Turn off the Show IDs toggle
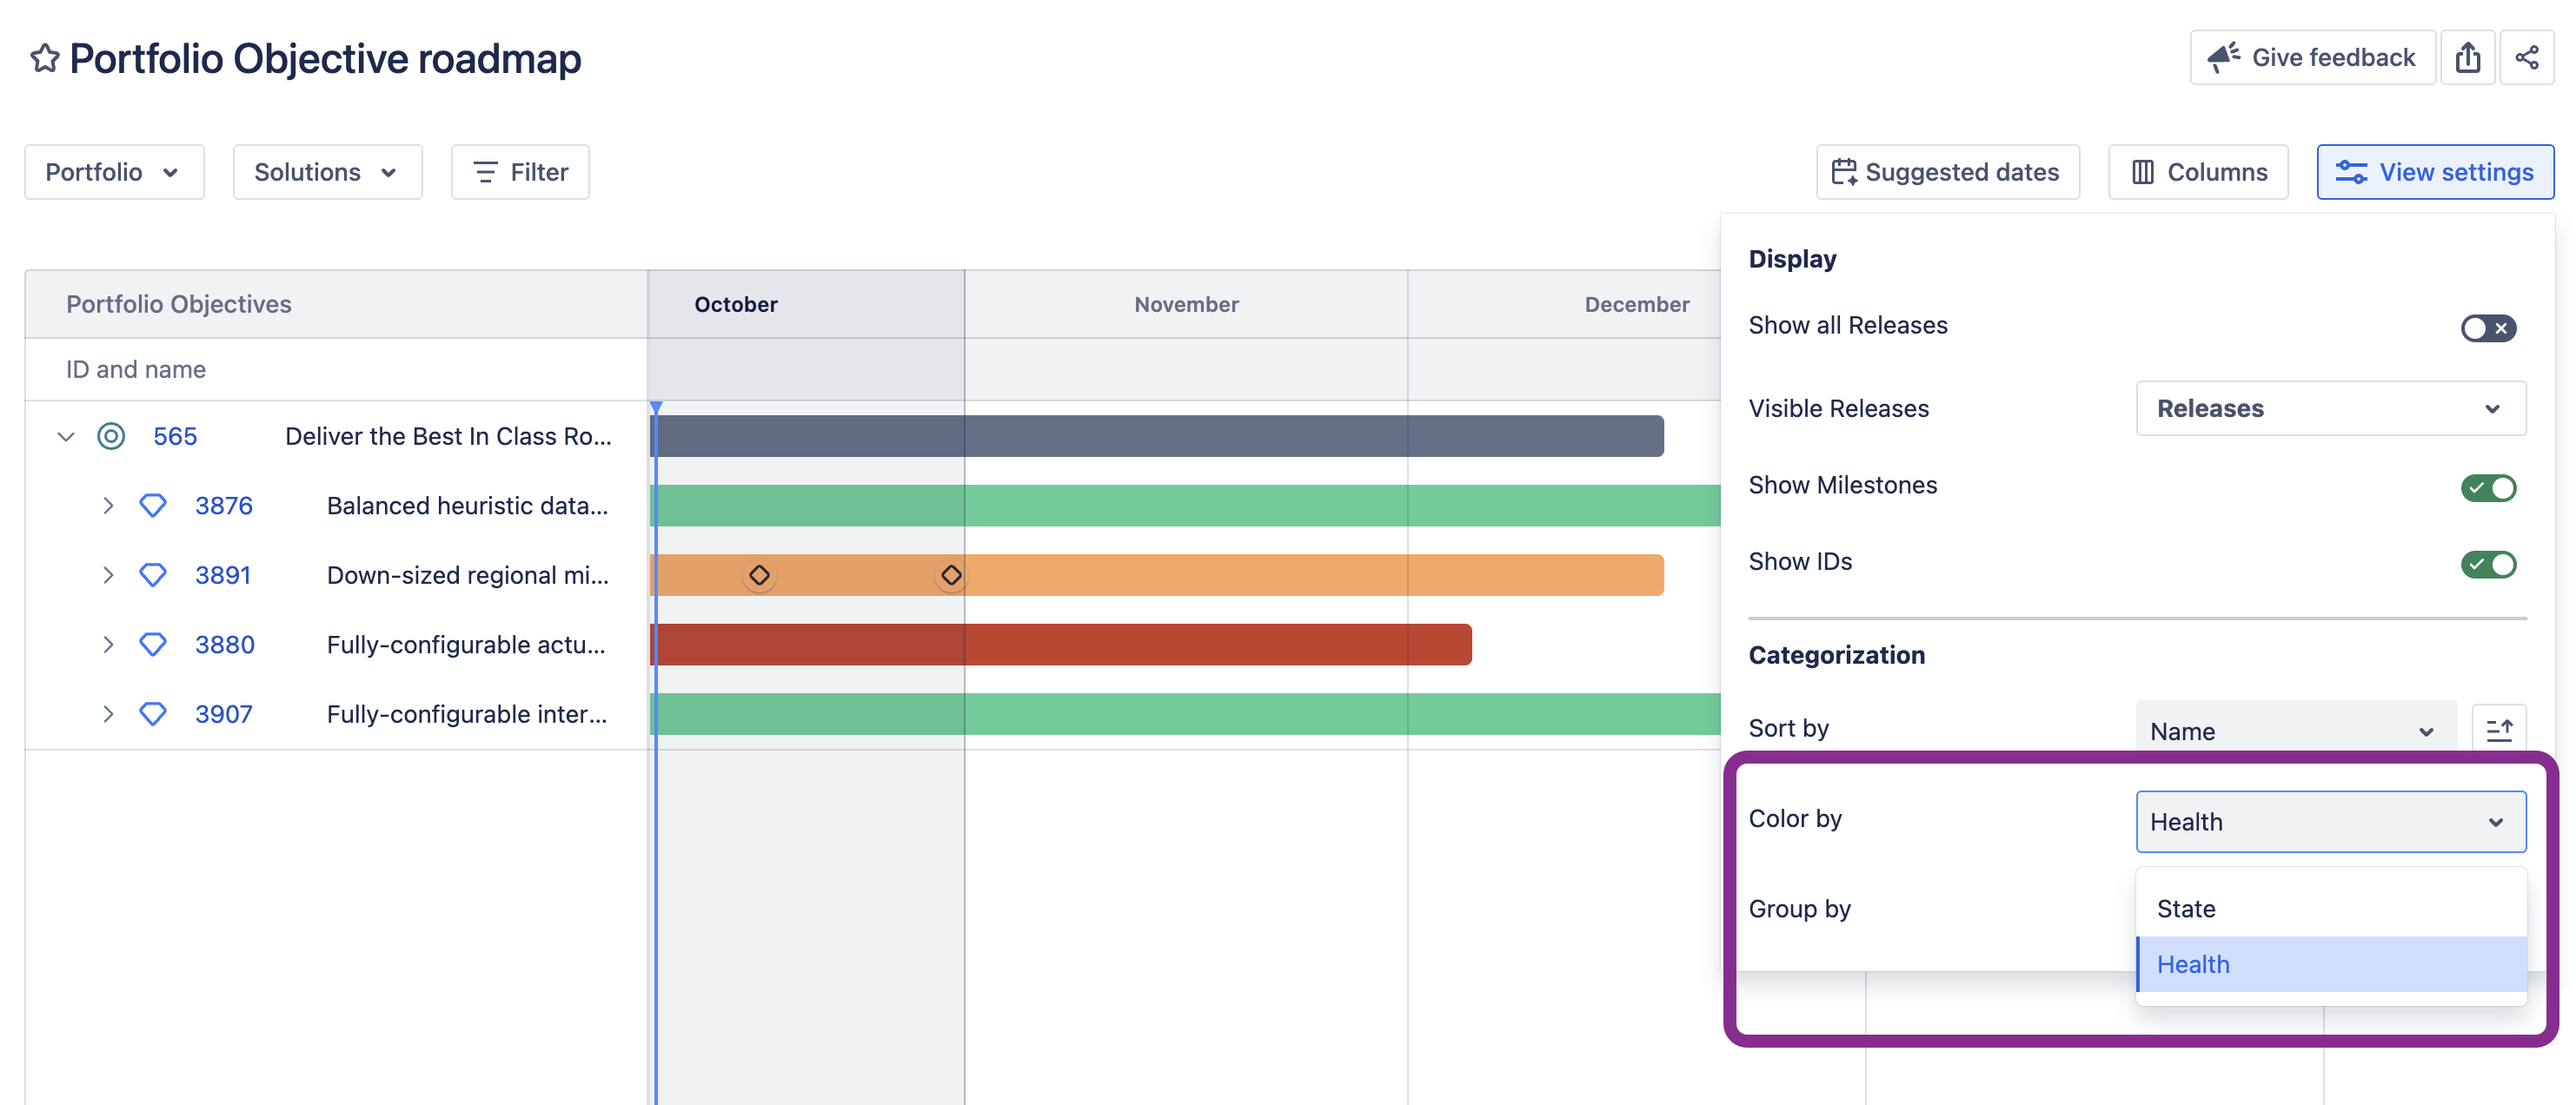2576x1105 pixels. (2488, 564)
